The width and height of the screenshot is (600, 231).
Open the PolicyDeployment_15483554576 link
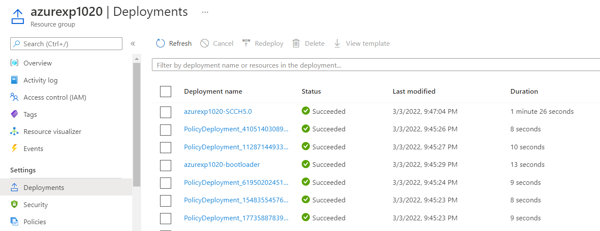coord(236,200)
